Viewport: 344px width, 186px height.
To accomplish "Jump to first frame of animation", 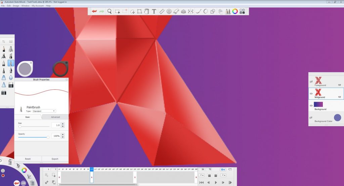I will (202, 183).
